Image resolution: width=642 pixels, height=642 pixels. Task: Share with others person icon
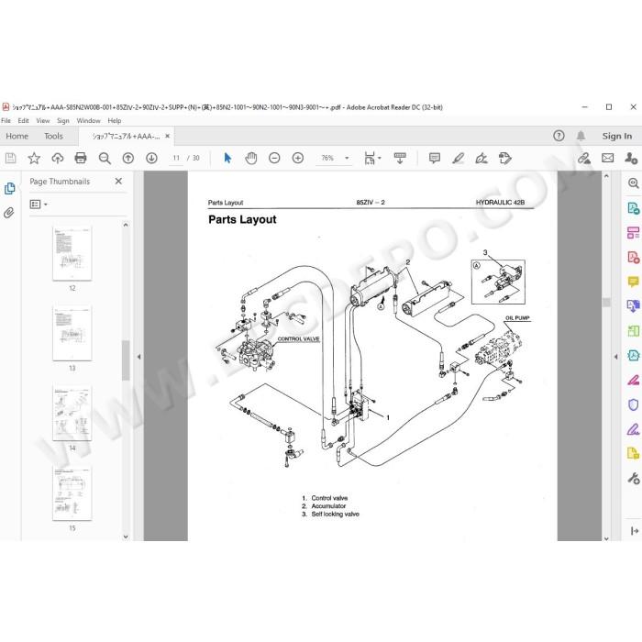tap(631, 158)
